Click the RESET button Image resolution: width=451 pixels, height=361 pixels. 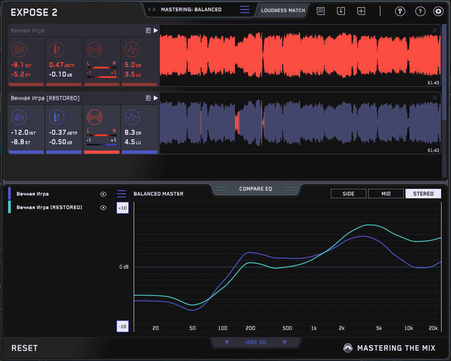(x=24, y=348)
